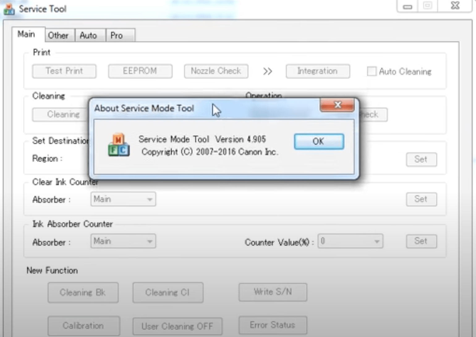Click Set next to the Ink Absorber Counter
The height and width of the screenshot is (337, 476).
(x=421, y=241)
